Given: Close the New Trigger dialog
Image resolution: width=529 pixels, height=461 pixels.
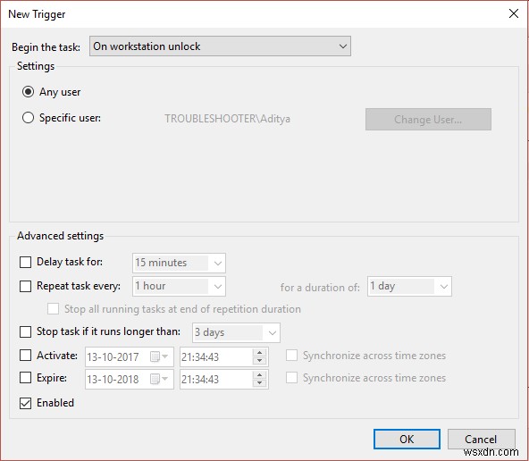Looking at the screenshot, I should tap(514, 13).
